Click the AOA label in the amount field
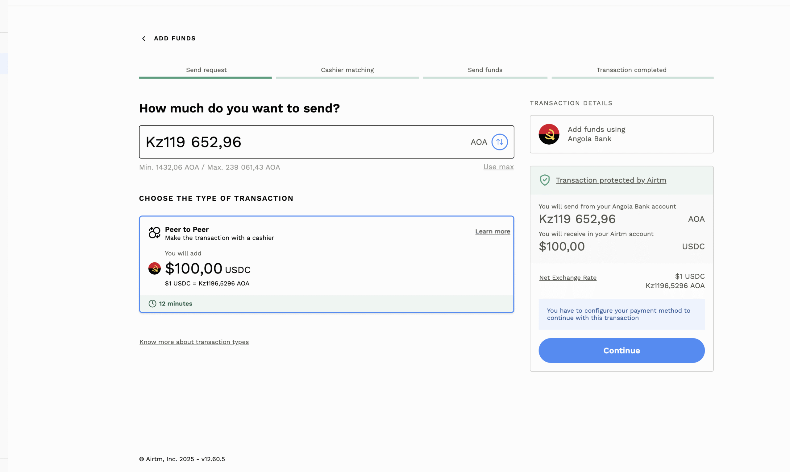The width and height of the screenshot is (790, 472). tap(478, 142)
